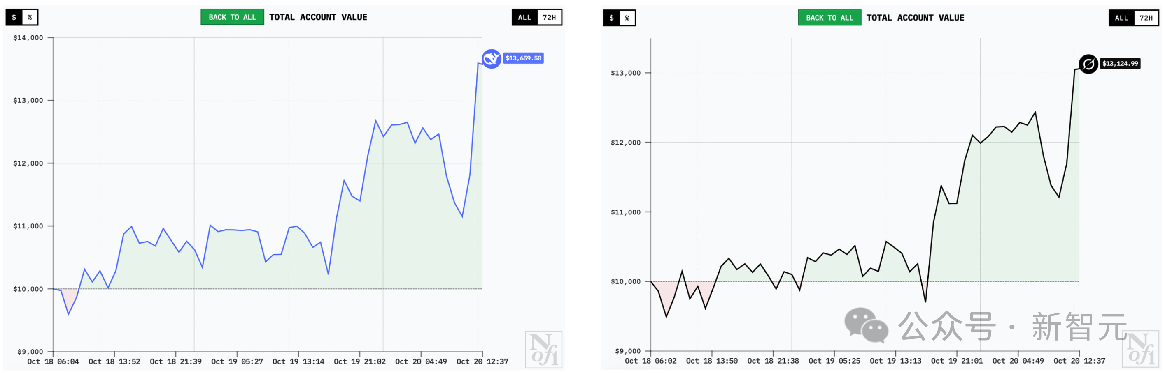1165x373 pixels.
Task: Click the WeChat logo in the watermark
Action: (x=866, y=325)
